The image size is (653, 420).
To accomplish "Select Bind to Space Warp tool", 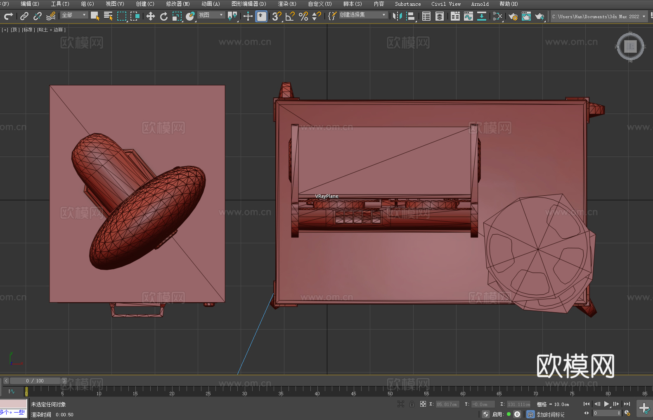I will tap(51, 16).
